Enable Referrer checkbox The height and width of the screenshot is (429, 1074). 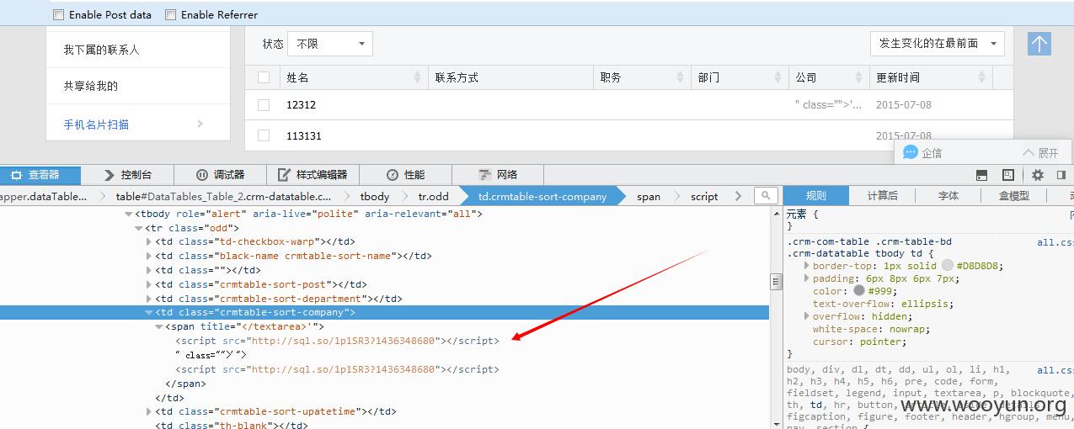[170, 14]
